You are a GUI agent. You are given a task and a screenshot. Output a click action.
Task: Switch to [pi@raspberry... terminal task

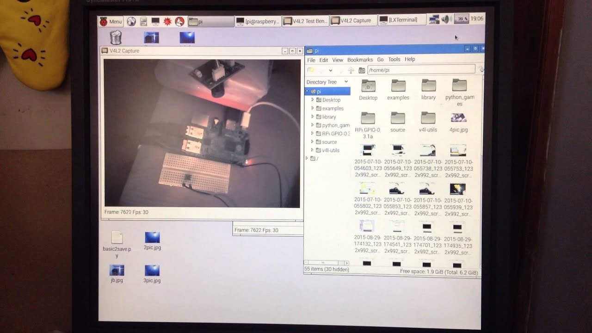pyautogui.click(x=258, y=21)
